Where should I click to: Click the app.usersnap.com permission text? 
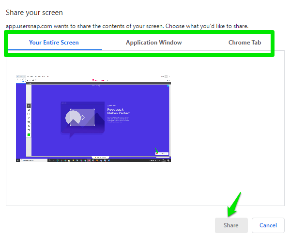127,26
